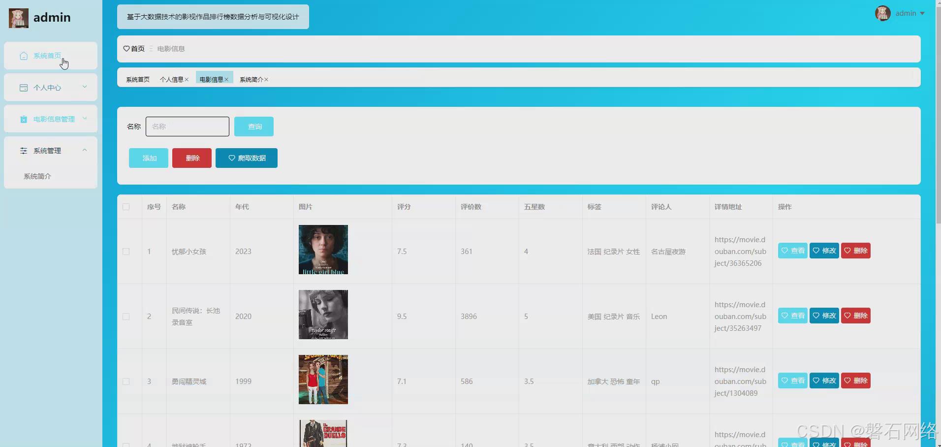View details of 忧郁小女孩 with 查看
Image resolution: width=941 pixels, height=447 pixels.
[x=793, y=251]
